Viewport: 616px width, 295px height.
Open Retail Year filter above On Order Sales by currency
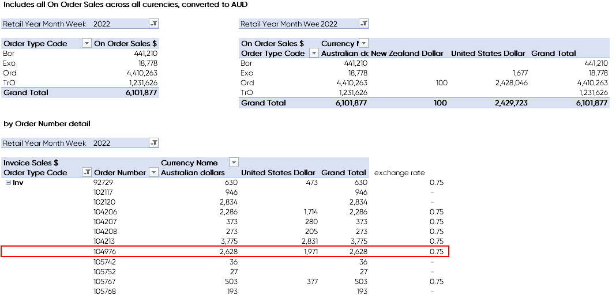(x=363, y=24)
